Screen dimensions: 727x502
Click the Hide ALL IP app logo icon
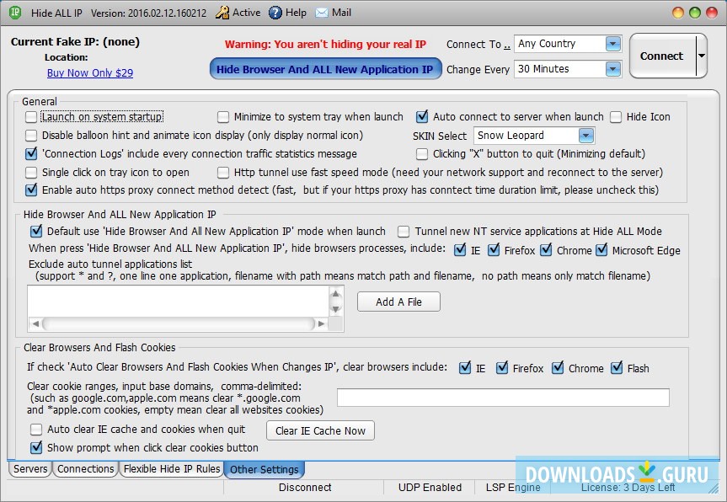(x=15, y=13)
